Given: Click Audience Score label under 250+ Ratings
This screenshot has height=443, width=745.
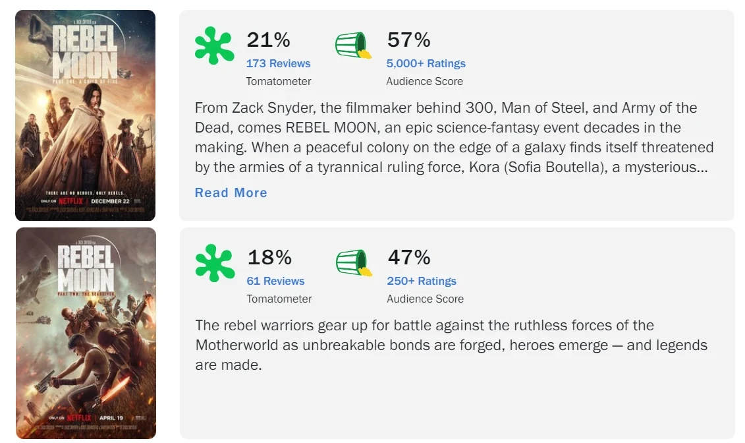Looking at the screenshot, I should [x=425, y=299].
